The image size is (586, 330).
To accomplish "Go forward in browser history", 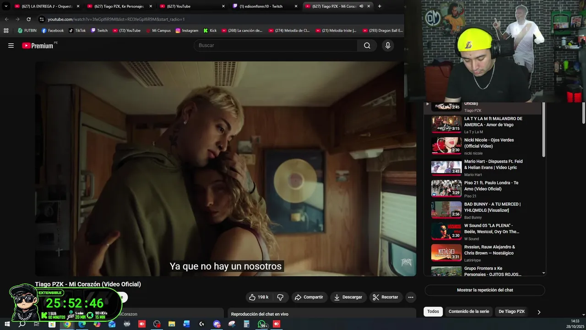I will (17, 19).
